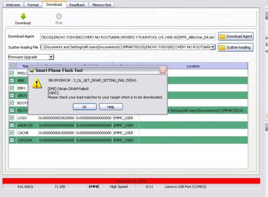Toggle the select-all checkbox in table header

click(x=13, y=66)
